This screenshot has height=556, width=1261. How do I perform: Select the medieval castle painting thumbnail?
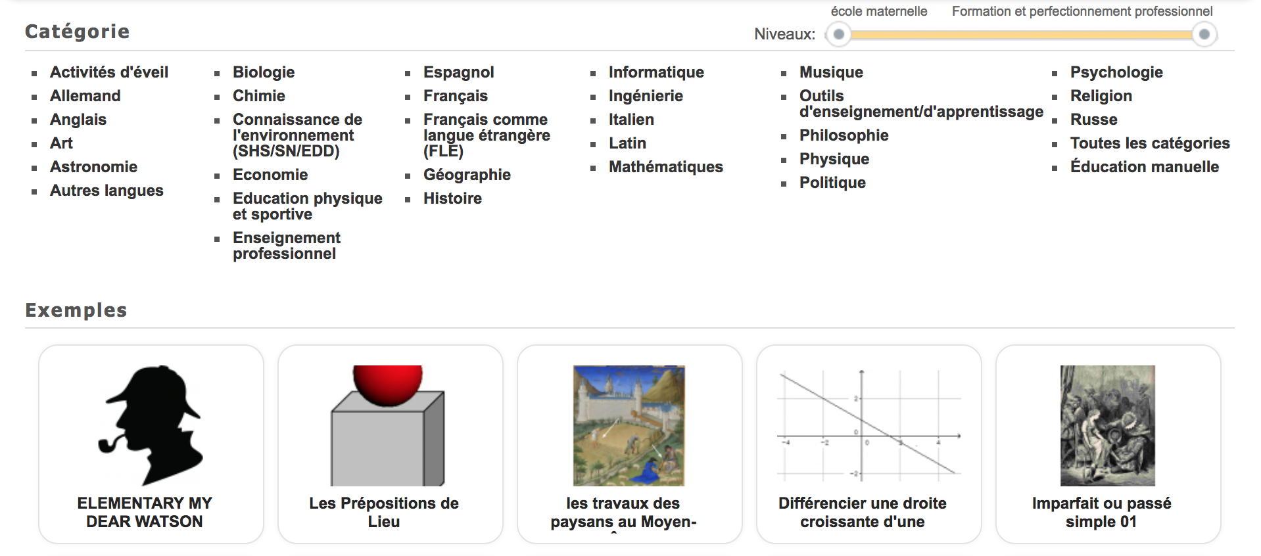pyautogui.click(x=629, y=425)
